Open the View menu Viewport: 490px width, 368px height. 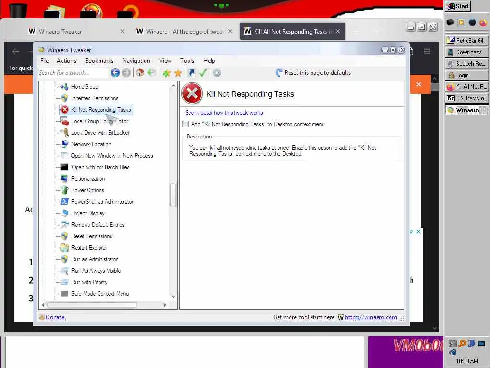pos(165,61)
